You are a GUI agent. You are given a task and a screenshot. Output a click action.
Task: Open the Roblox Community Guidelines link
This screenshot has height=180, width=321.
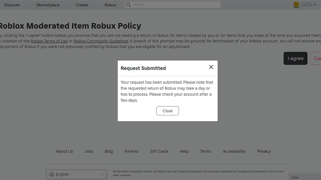pos(101,41)
